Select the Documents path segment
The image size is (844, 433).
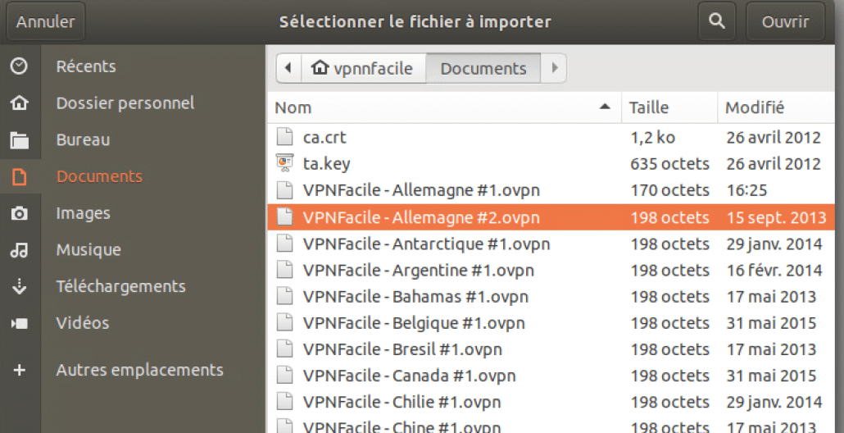tap(483, 68)
